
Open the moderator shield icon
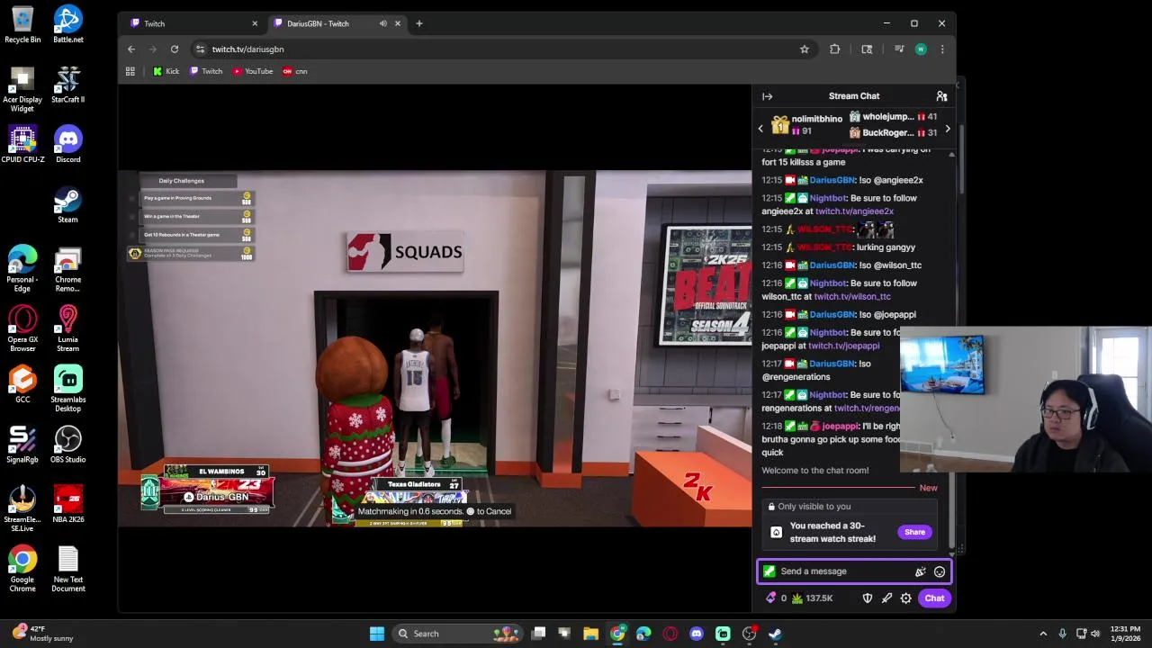(868, 598)
